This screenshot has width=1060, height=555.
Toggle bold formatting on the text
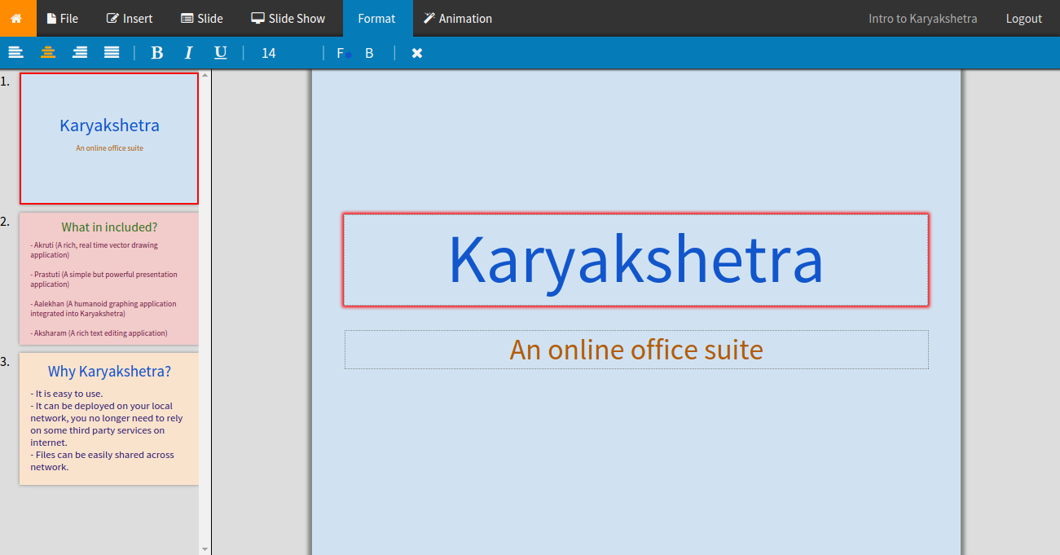point(156,52)
